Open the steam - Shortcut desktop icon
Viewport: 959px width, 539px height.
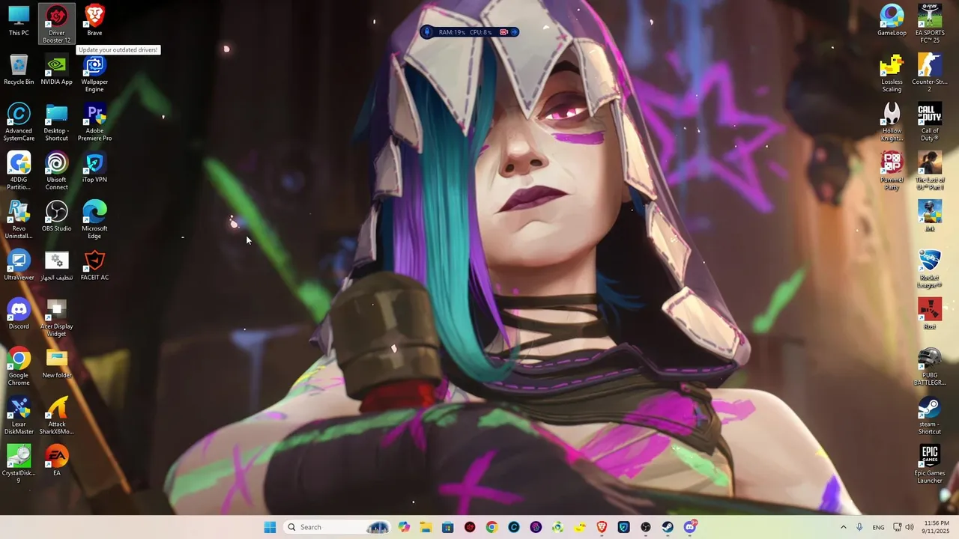pyautogui.click(x=930, y=415)
